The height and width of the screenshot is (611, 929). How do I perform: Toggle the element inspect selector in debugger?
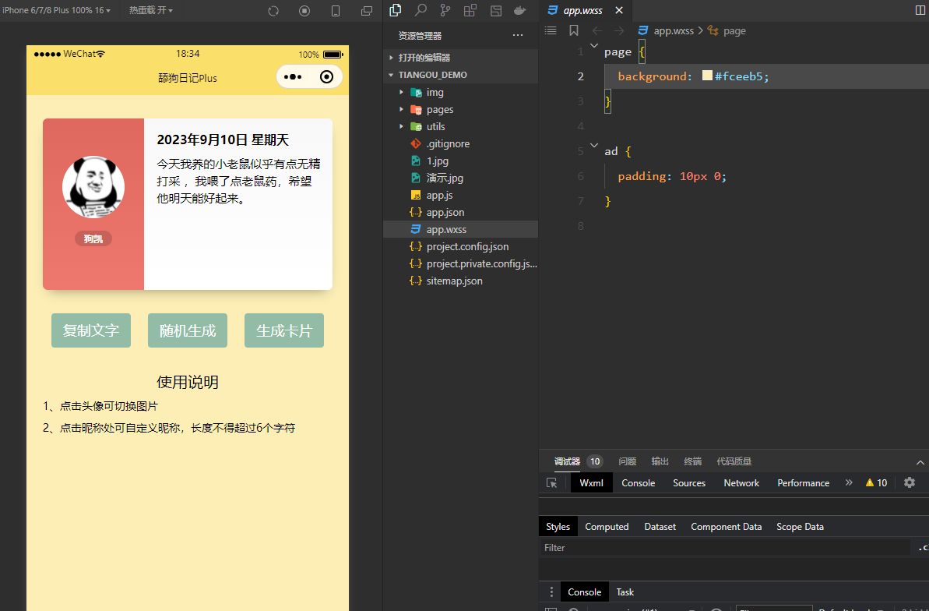pyautogui.click(x=552, y=482)
